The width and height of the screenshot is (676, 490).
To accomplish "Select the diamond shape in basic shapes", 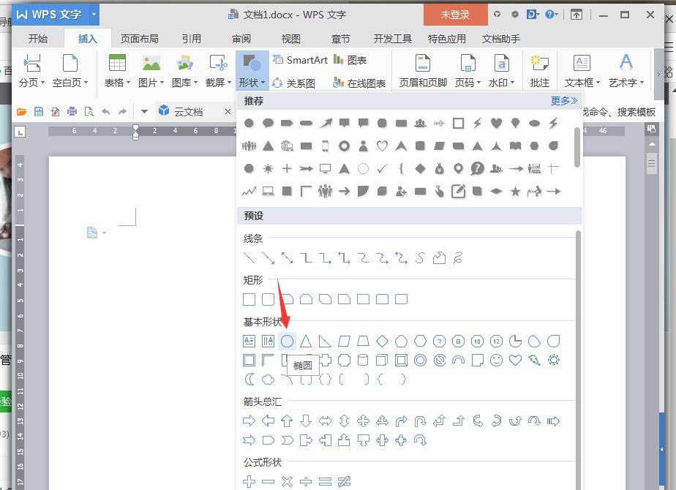I will click(382, 341).
